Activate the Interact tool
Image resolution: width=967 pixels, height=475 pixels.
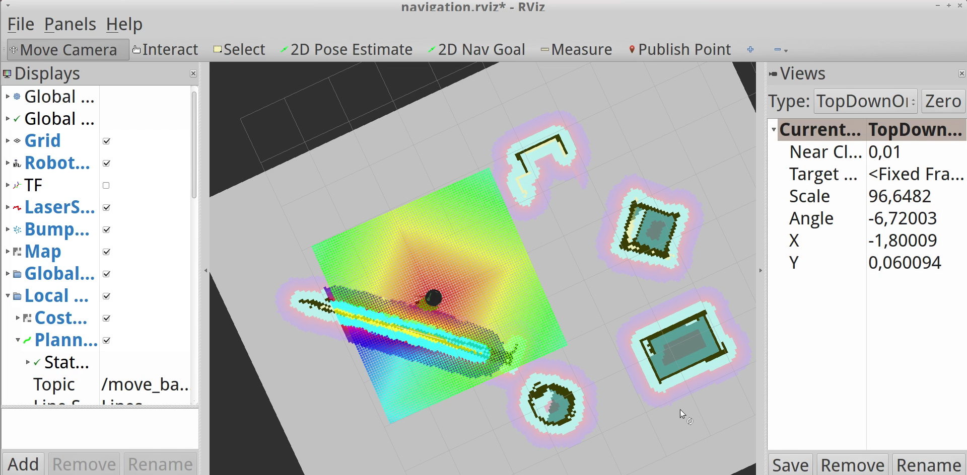click(165, 50)
